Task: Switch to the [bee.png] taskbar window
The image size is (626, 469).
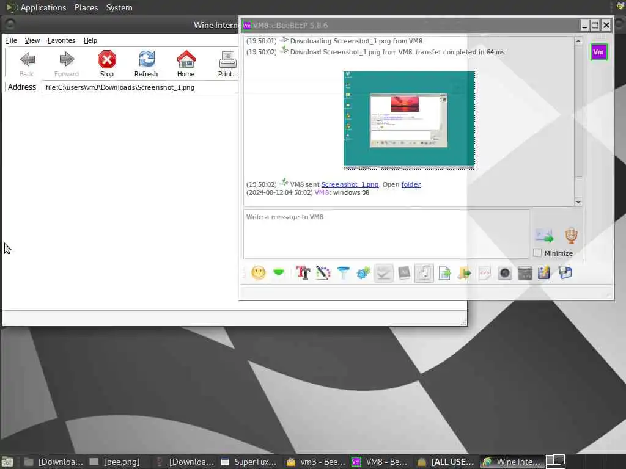Action: point(116,462)
